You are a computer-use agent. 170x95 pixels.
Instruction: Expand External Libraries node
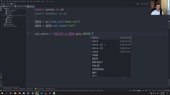click(3, 24)
